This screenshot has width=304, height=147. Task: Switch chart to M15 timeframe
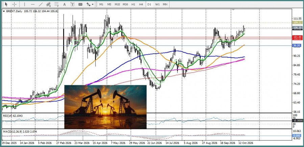pyautogui.click(x=117, y=4)
